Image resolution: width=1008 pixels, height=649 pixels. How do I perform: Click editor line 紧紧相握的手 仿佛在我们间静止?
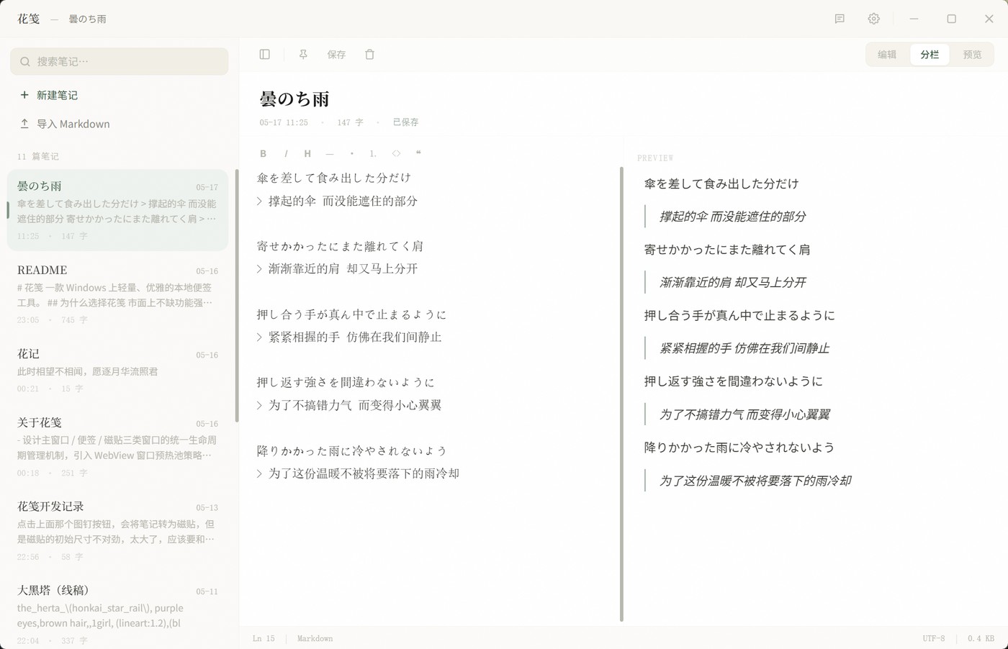click(349, 337)
